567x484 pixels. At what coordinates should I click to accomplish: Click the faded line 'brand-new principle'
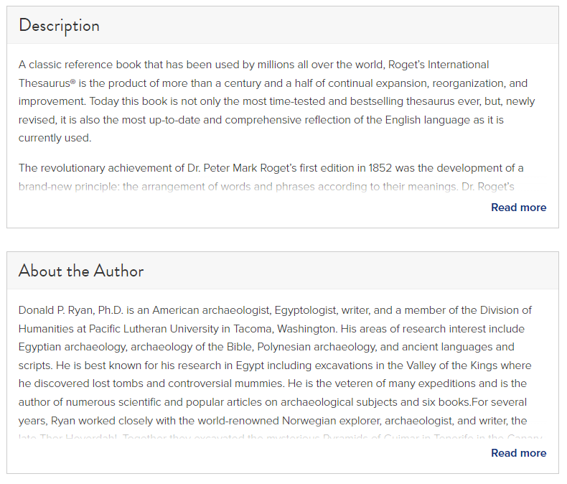(x=266, y=187)
